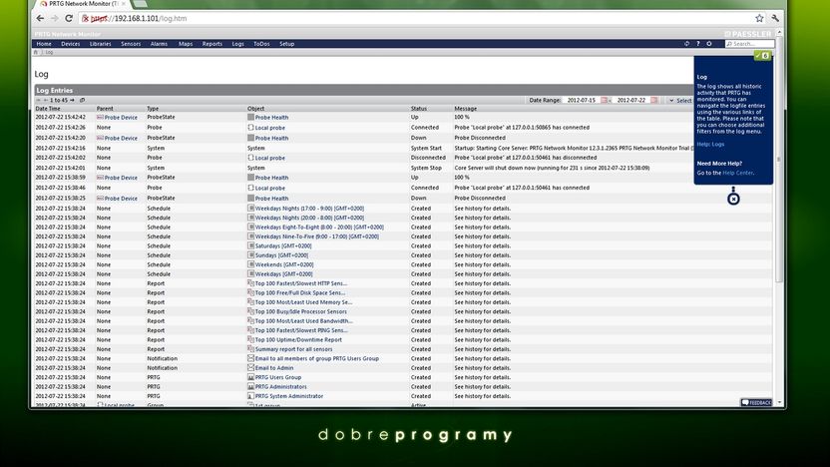Open the ToDos menu
Image resolution: width=830 pixels, height=467 pixels.
[261, 44]
